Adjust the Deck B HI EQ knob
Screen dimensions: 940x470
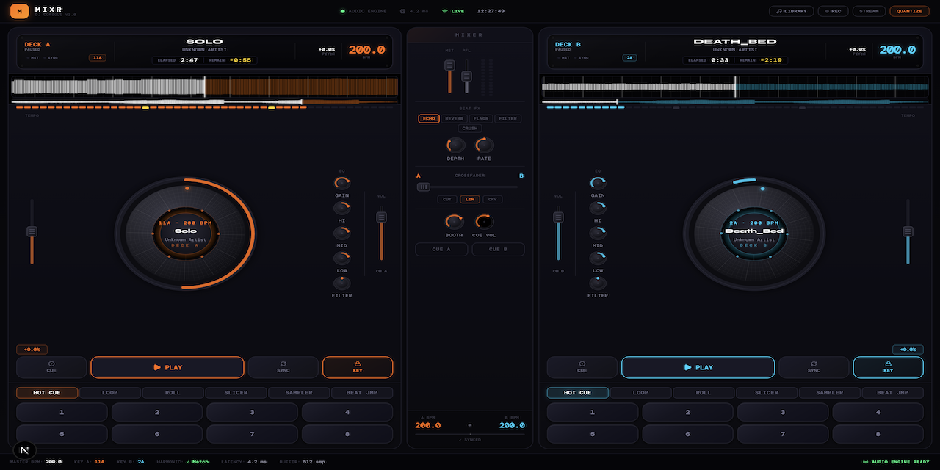[598, 208]
